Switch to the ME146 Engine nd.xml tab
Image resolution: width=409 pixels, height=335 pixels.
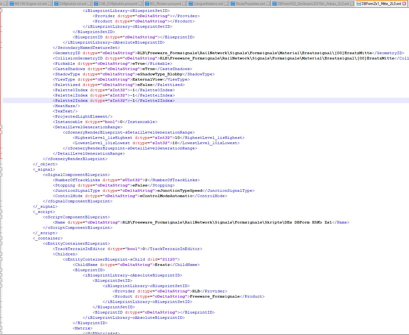click(31, 4)
